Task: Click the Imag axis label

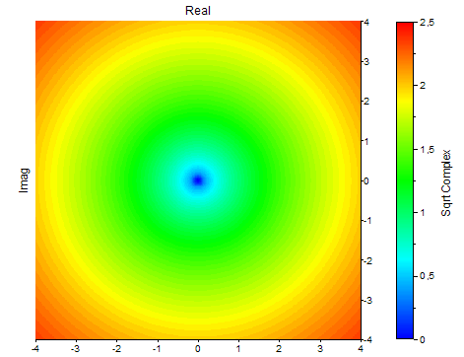Action: tap(24, 180)
